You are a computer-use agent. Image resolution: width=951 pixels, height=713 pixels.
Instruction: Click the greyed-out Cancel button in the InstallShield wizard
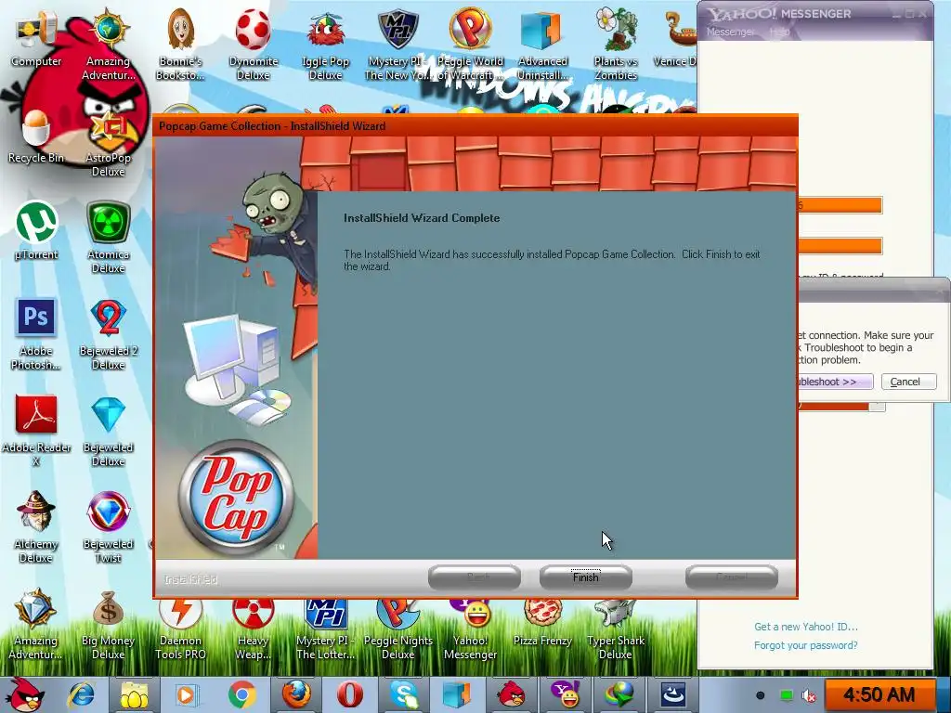pos(732,577)
